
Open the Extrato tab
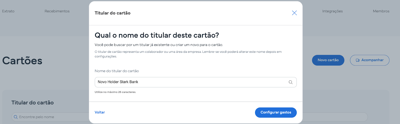tap(8, 11)
